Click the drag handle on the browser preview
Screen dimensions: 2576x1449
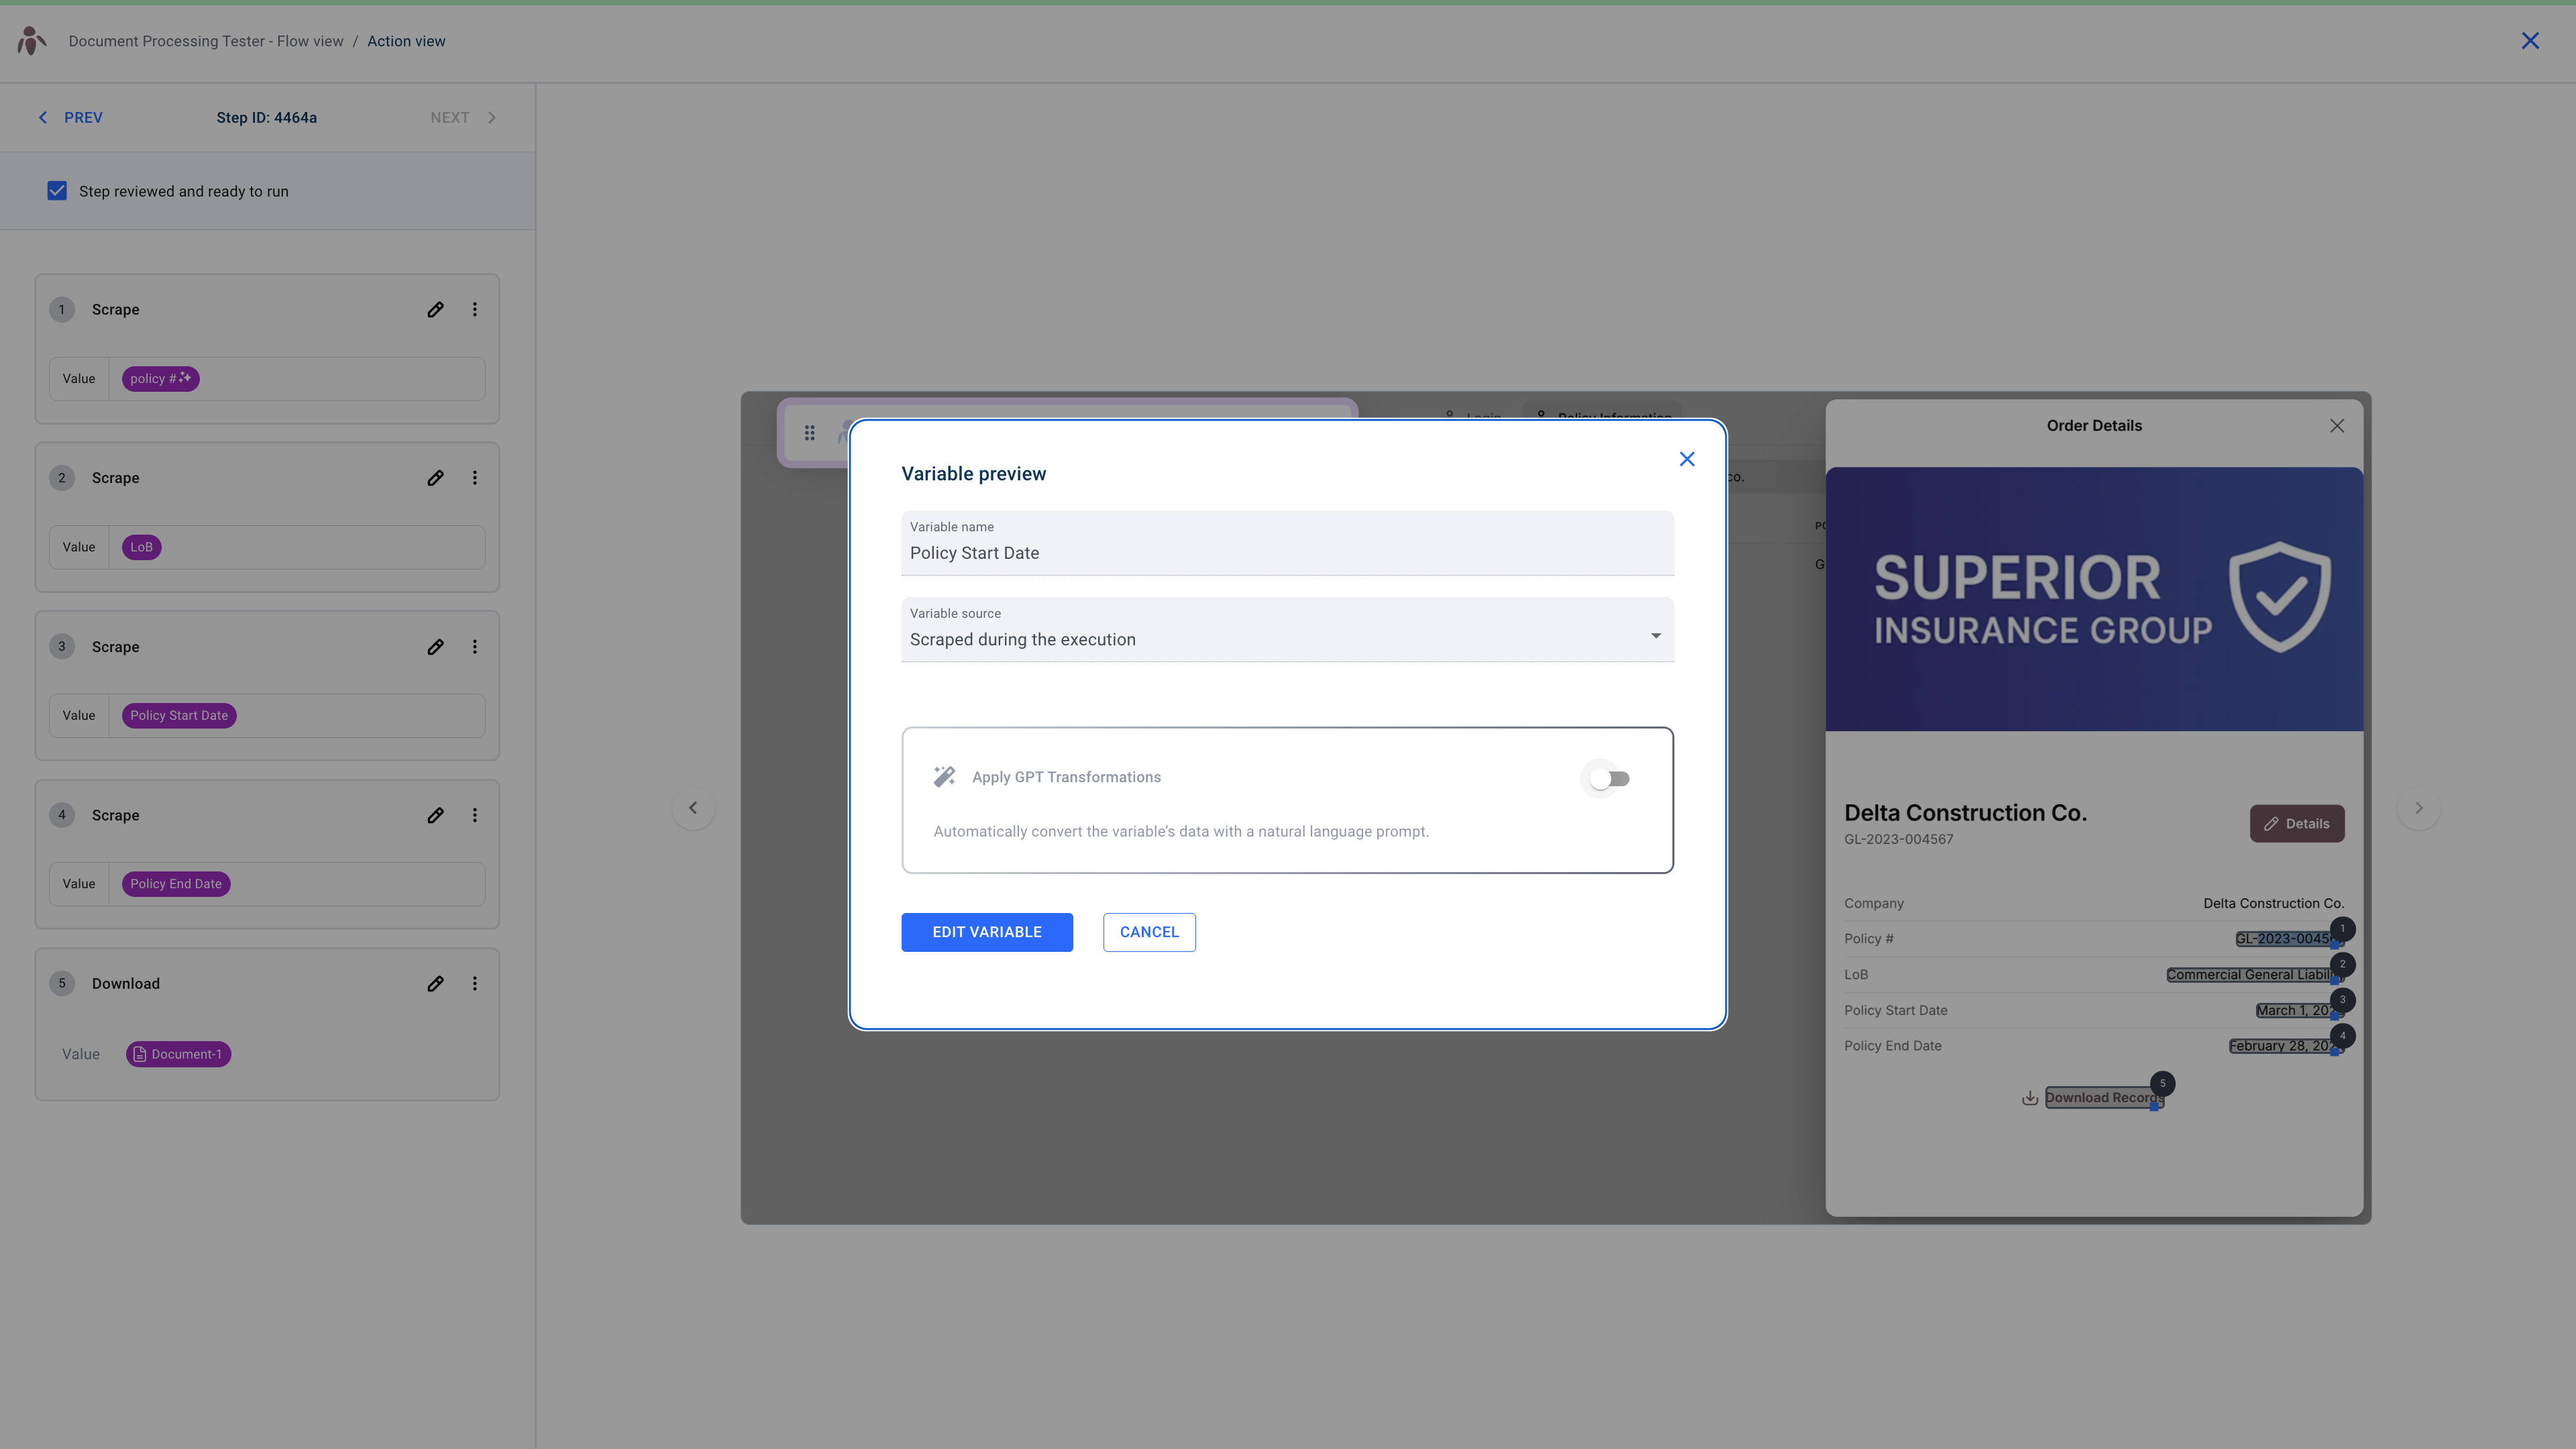[809, 432]
